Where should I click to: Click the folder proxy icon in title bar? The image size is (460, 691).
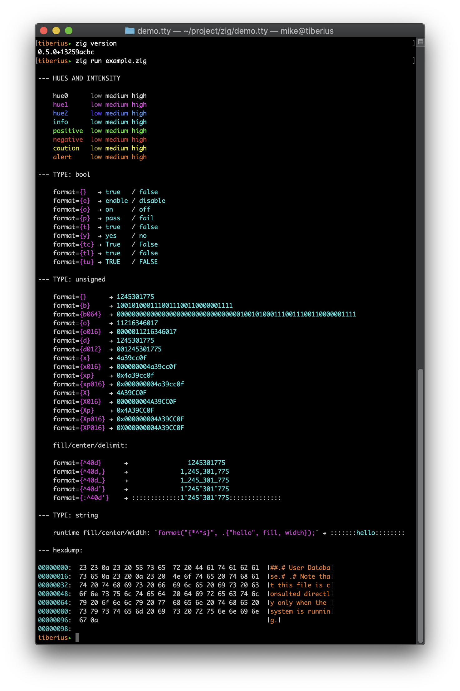coord(130,31)
